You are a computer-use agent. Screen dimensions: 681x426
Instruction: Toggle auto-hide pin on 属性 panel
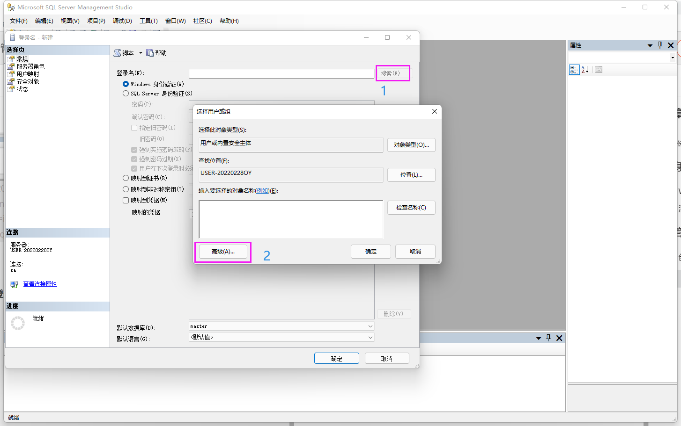pos(660,45)
